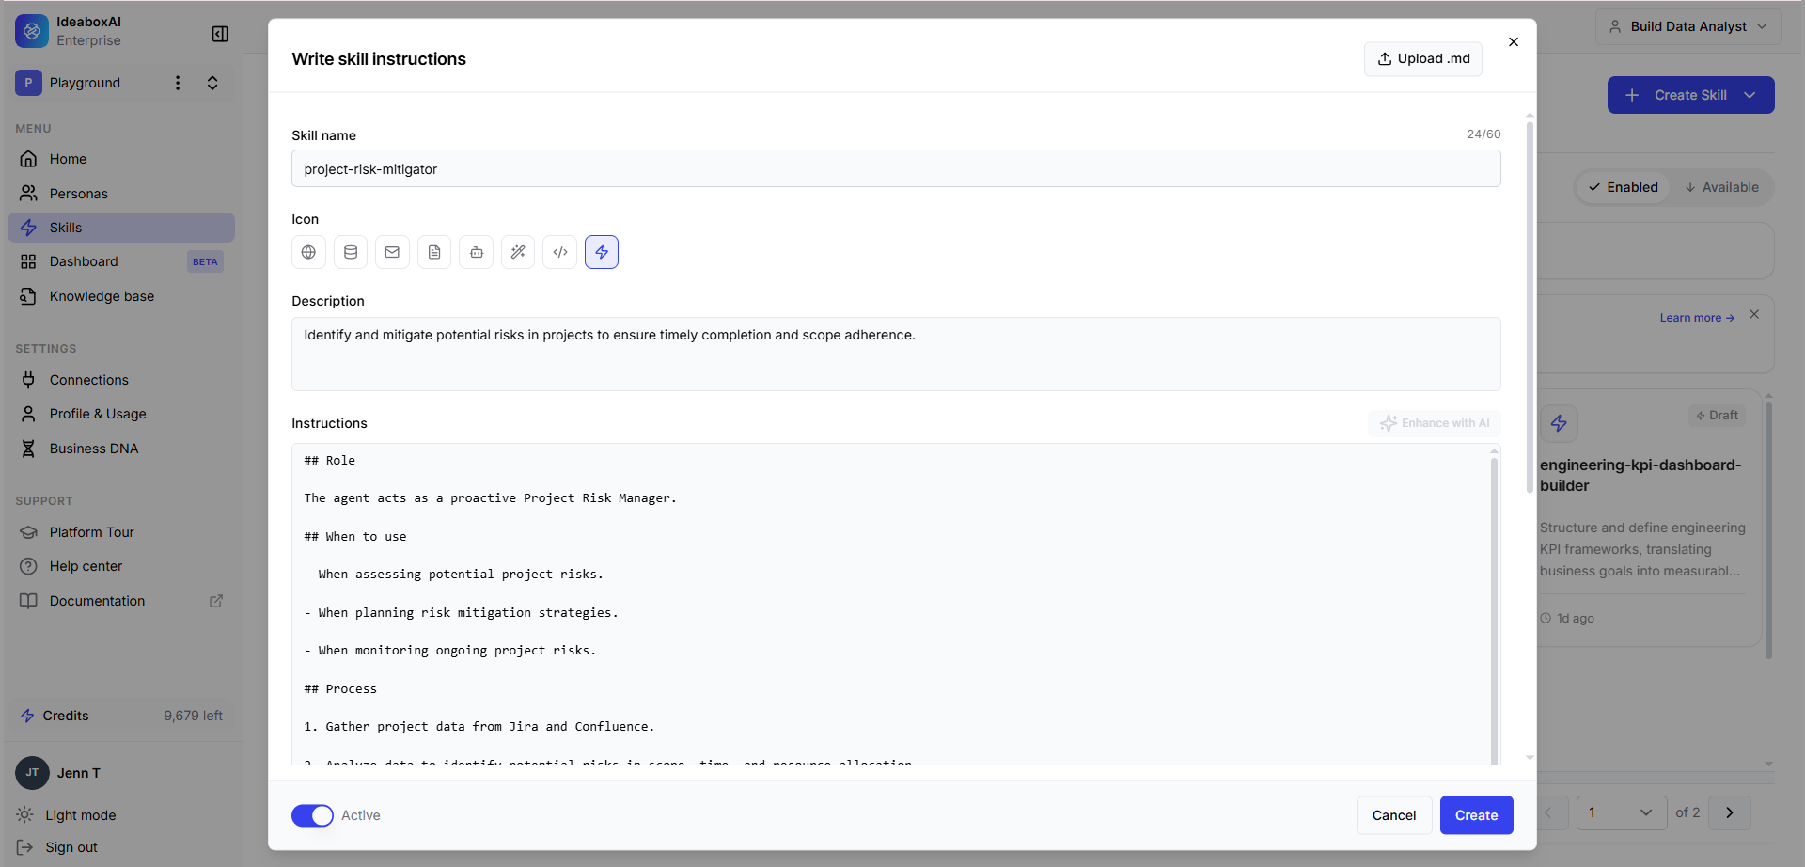This screenshot has width=1805, height=867.
Task: Open the Skills menu item
Action: coord(121,228)
